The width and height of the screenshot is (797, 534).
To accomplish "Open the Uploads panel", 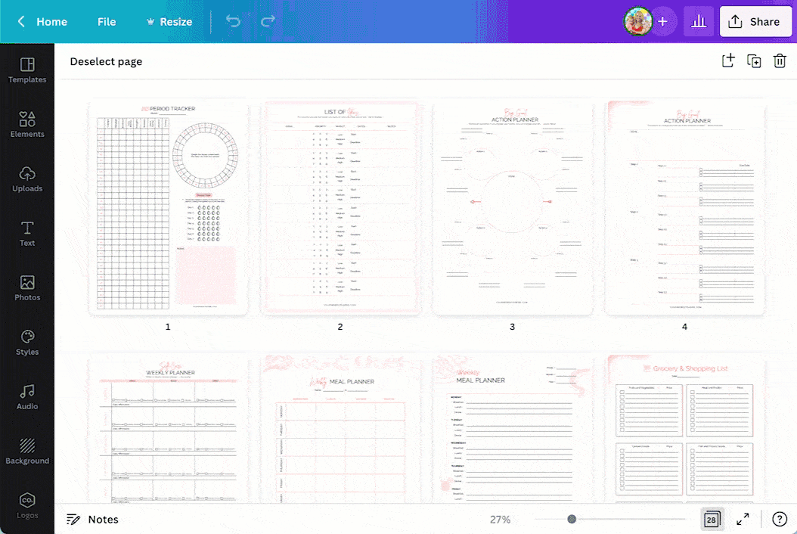I will pyautogui.click(x=27, y=179).
